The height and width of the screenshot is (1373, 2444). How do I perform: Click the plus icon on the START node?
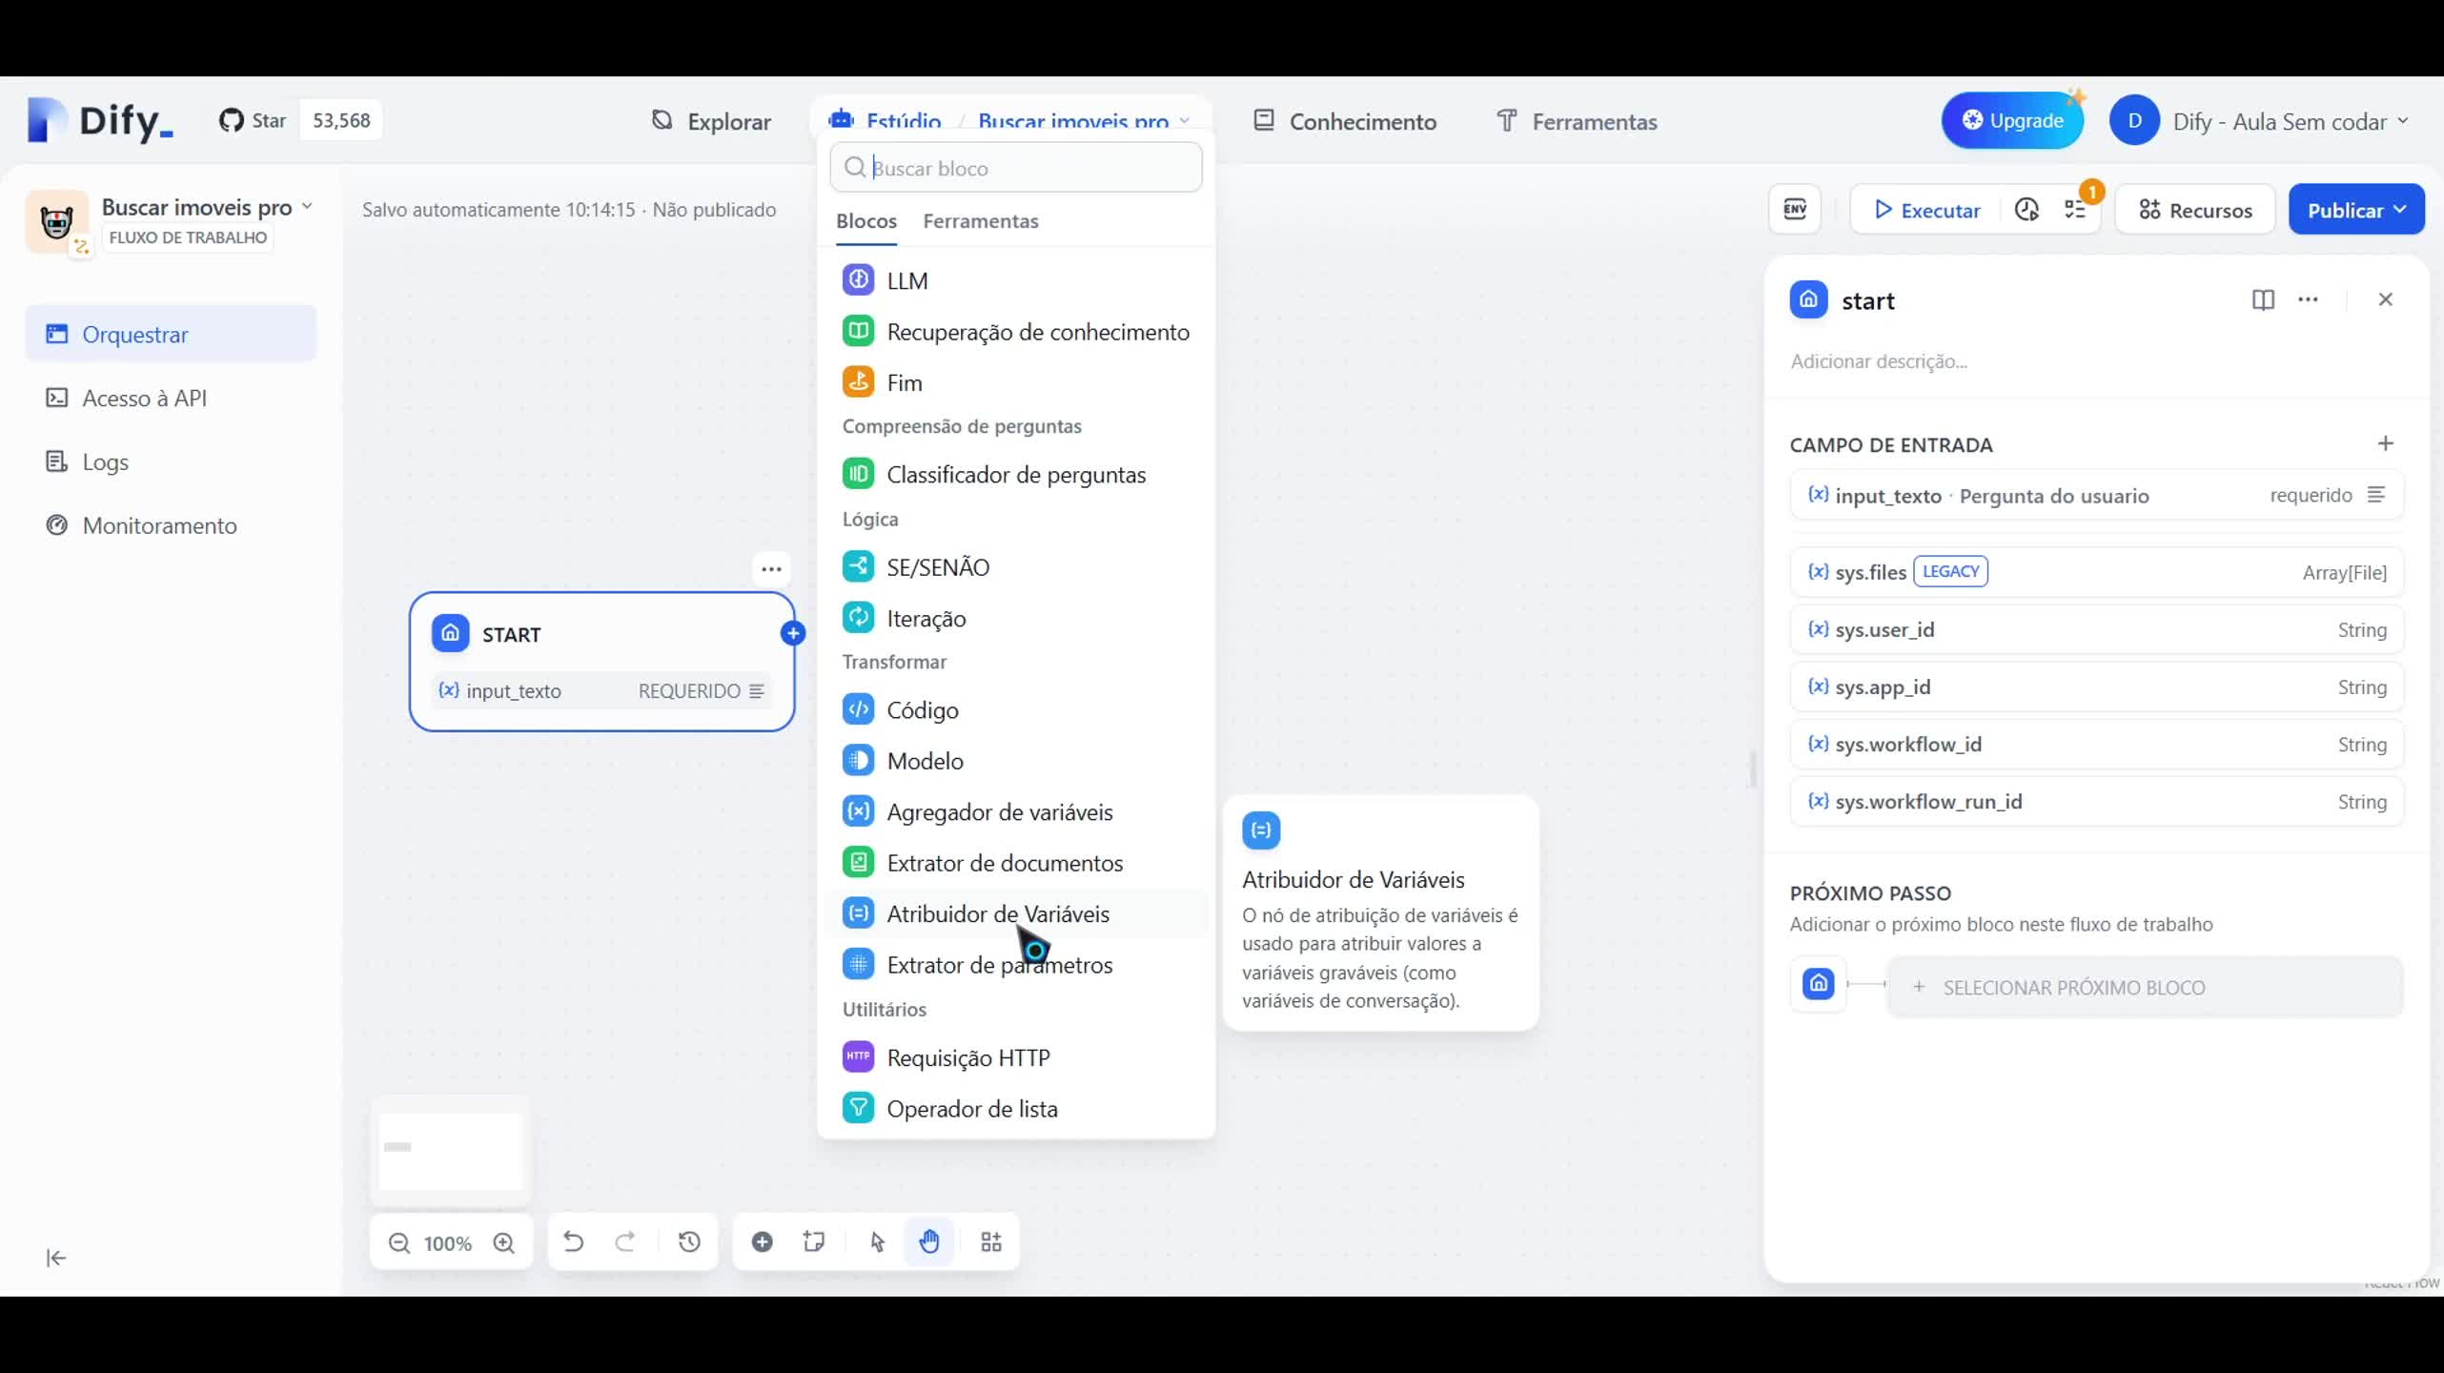[793, 633]
